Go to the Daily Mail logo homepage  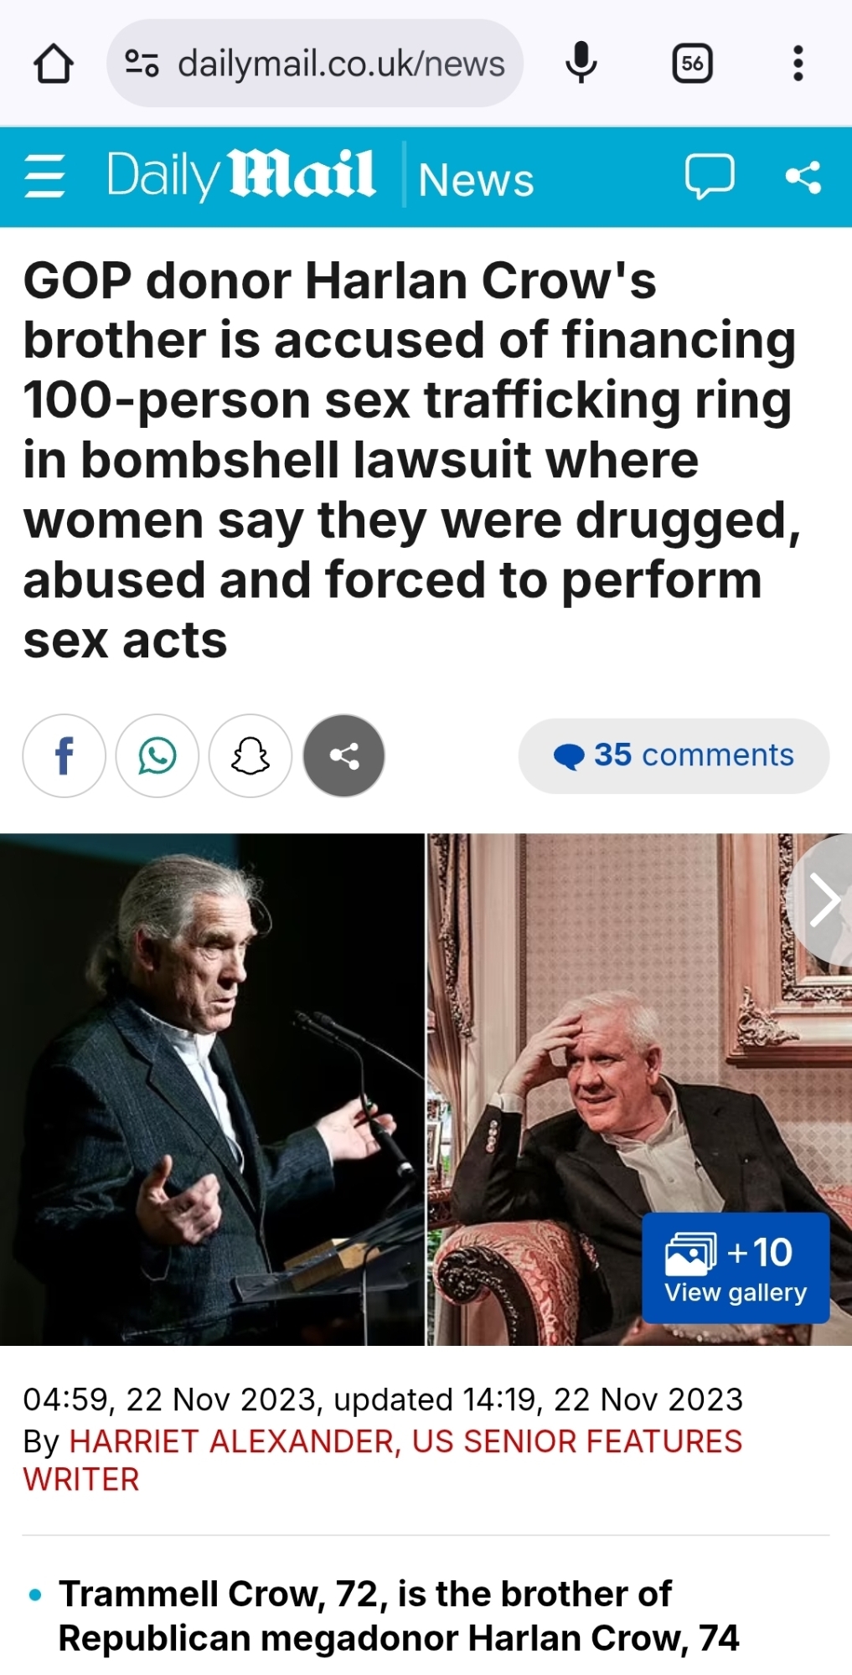(x=241, y=175)
